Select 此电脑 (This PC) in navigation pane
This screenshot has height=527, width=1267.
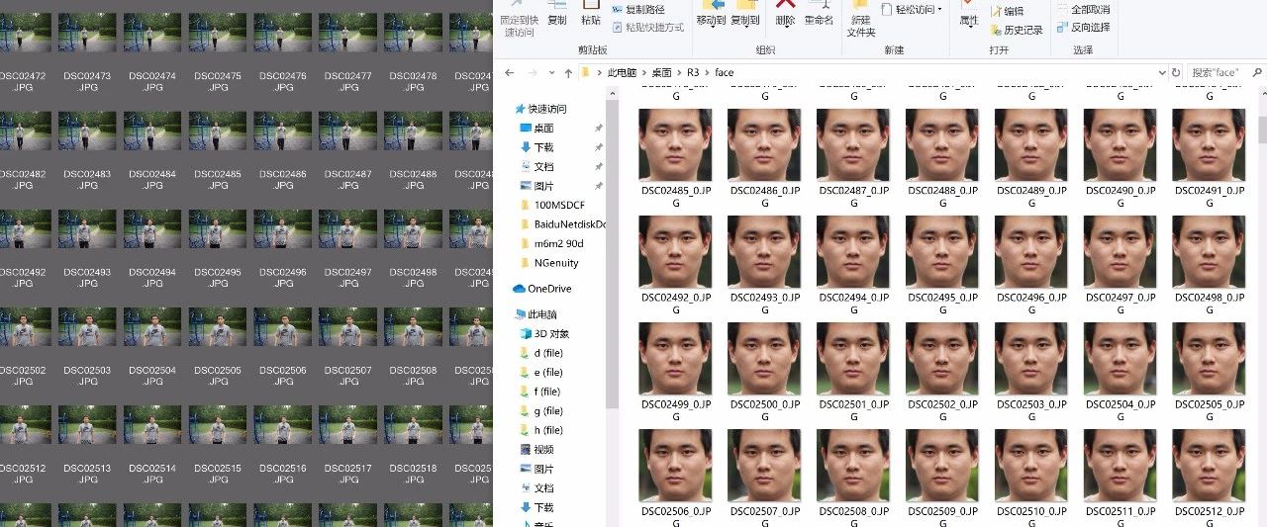click(537, 314)
